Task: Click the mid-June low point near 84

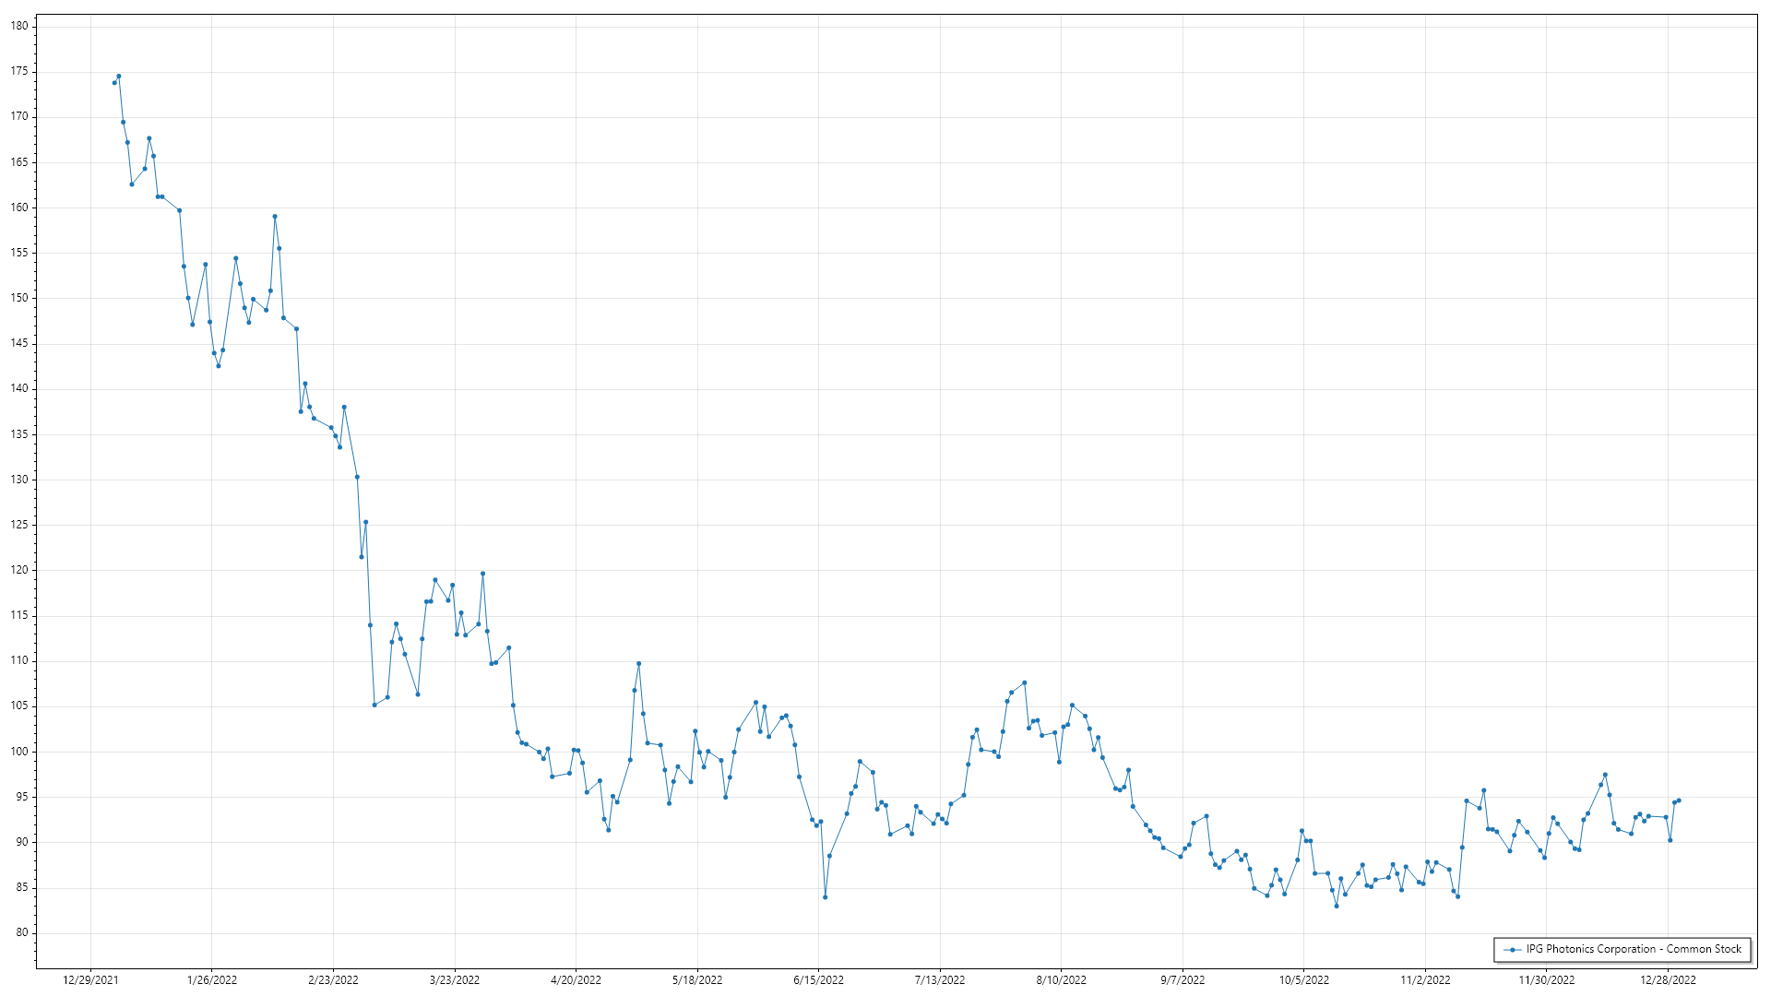Action: point(825,897)
